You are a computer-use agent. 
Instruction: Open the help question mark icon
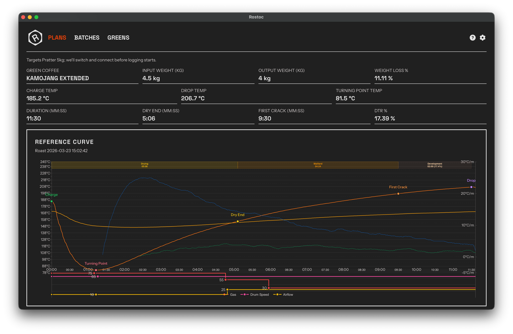coord(473,38)
